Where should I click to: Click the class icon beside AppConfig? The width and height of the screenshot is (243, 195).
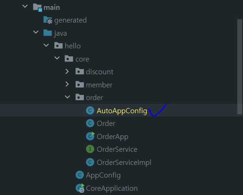point(80,175)
